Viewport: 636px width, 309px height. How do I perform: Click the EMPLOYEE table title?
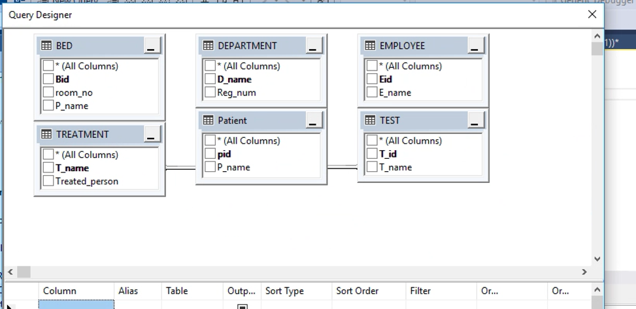[403, 46]
